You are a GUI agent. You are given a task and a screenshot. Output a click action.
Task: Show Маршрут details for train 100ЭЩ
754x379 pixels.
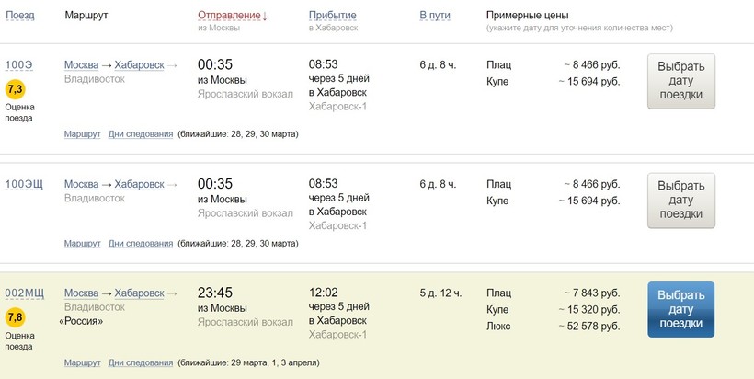[x=82, y=244]
